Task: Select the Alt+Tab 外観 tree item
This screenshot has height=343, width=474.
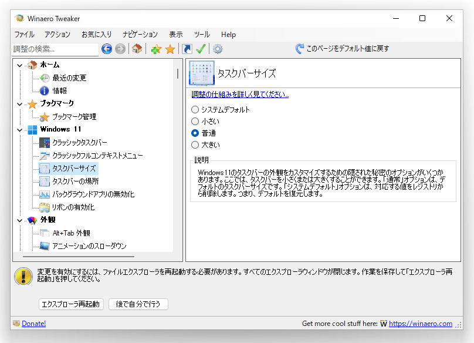Action: click(72, 233)
